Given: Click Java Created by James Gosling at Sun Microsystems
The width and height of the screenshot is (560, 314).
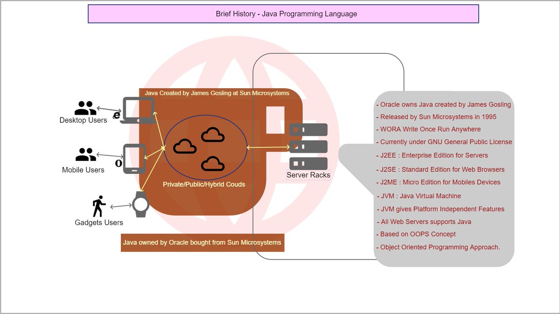Looking at the screenshot, I should click(x=217, y=93).
